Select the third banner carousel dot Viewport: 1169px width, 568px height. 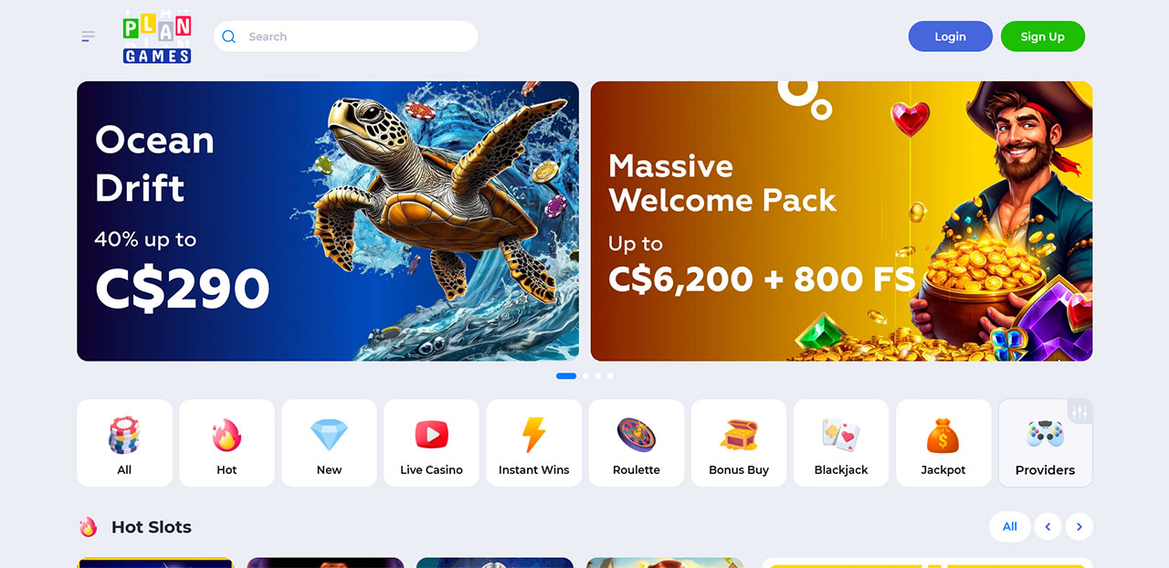598,375
